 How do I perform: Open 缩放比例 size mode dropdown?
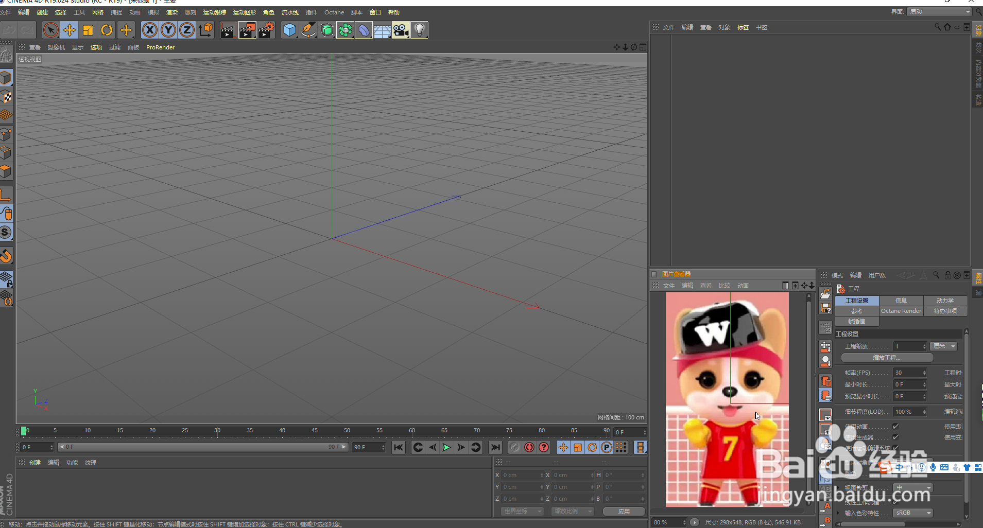pyautogui.click(x=573, y=511)
